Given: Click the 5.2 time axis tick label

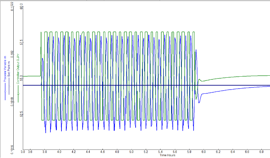Looking at the screenshot, I should (x=146, y=152).
